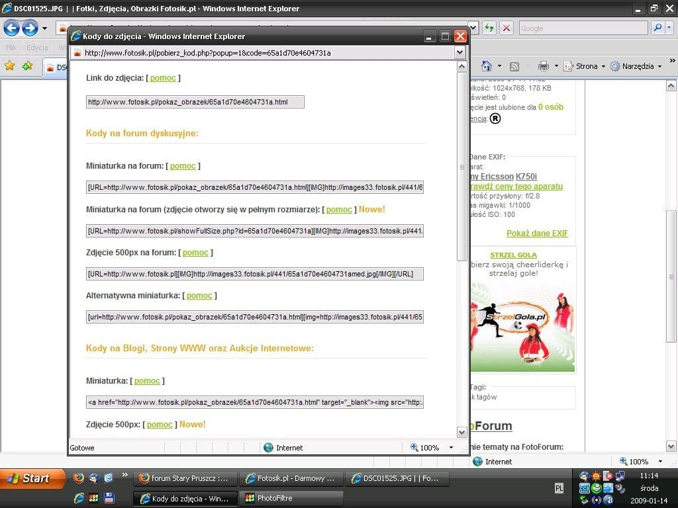Click into the Google search box
This screenshot has height=508, width=678.
[583, 28]
